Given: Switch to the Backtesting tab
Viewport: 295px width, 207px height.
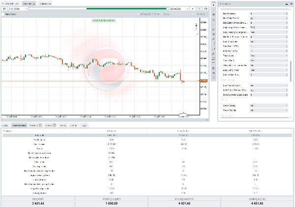Looking at the screenshot, I should click(29, 3).
